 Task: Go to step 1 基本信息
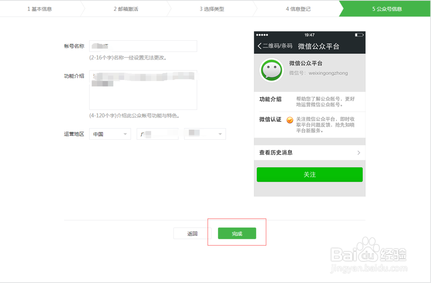coord(40,9)
